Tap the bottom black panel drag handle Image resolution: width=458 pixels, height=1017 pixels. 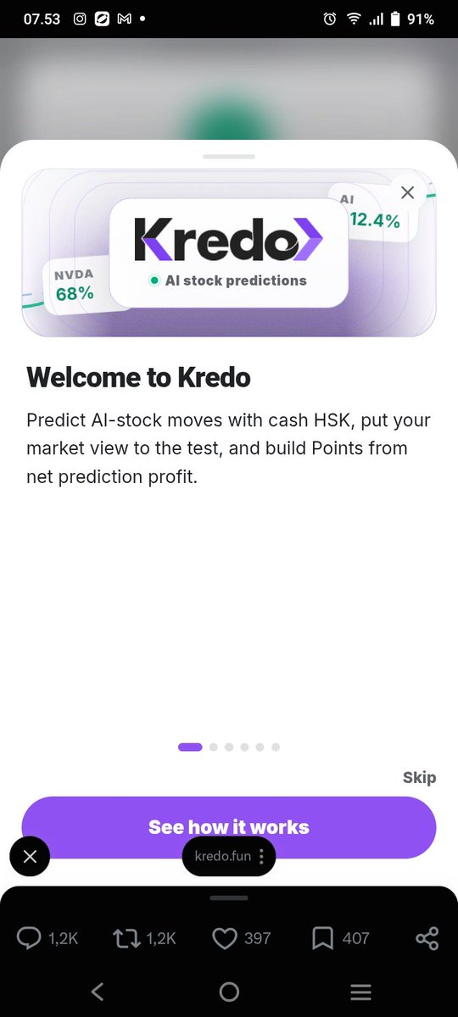pos(229,898)
